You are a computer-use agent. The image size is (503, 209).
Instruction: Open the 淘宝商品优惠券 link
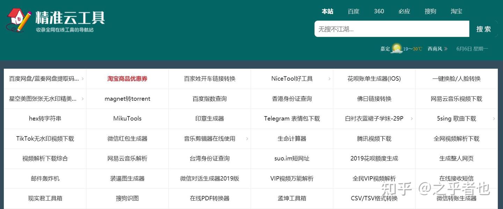click(x=127, y=79)
